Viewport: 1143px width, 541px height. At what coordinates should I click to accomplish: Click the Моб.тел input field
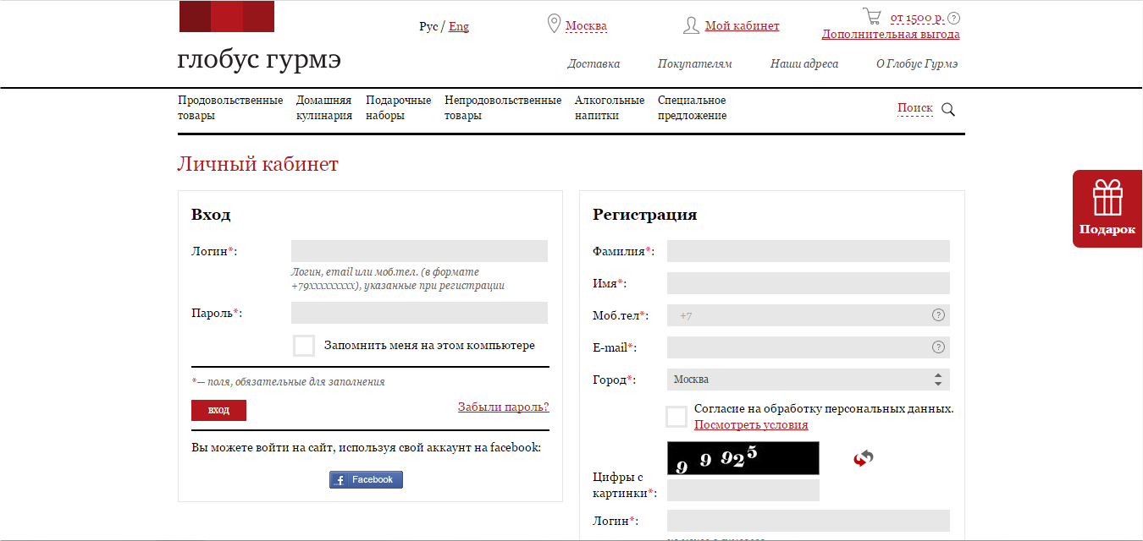click(x=809, y=315)
